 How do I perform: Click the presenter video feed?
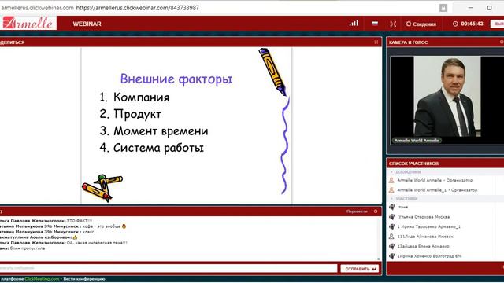click(x=447, y=100)
